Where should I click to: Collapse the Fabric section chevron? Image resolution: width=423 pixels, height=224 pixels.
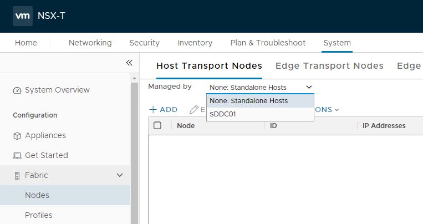[120, 175]
